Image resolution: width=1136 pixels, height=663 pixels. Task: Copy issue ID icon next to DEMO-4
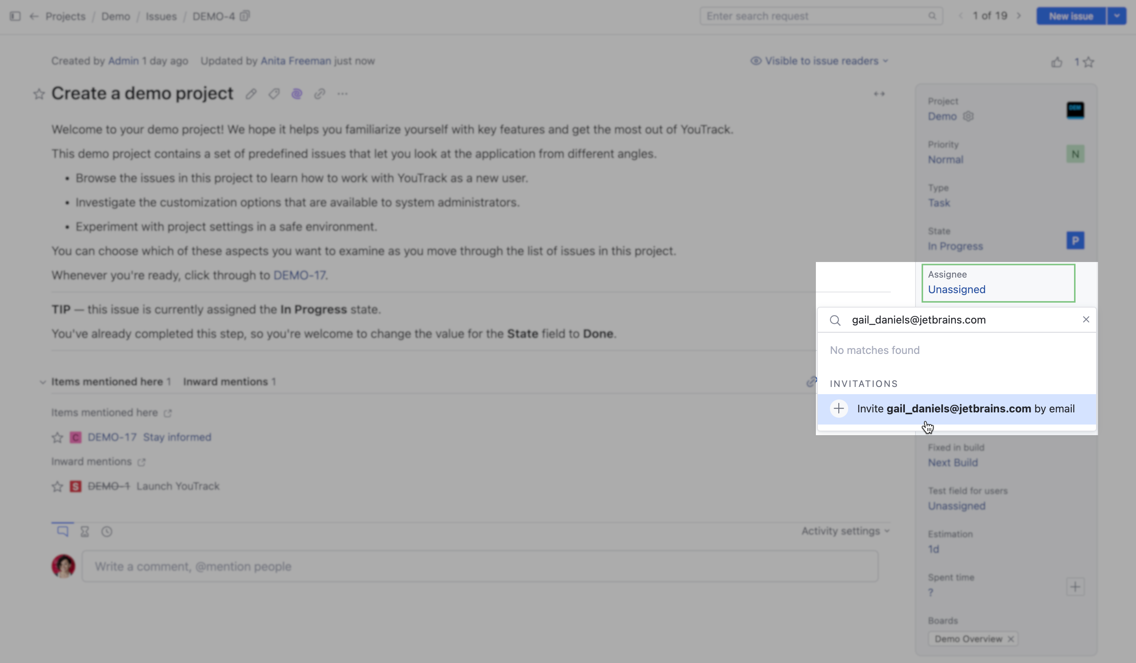(245, 16)
